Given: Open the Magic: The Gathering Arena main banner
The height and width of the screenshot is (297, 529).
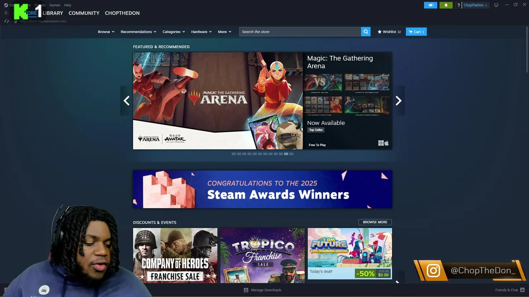Looking at the screenshot, I should pos(218,101).
